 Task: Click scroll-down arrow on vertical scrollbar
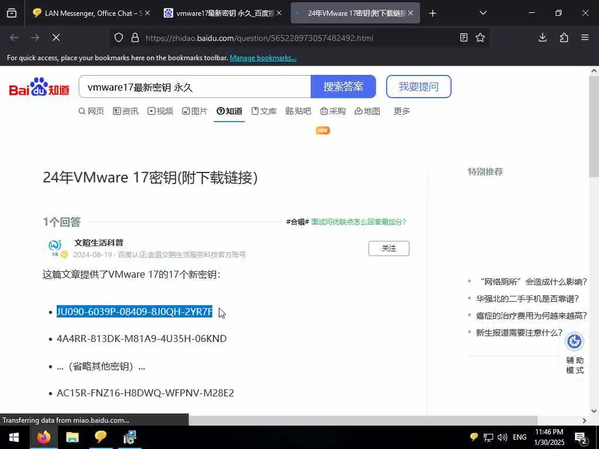tap(594, 411)
